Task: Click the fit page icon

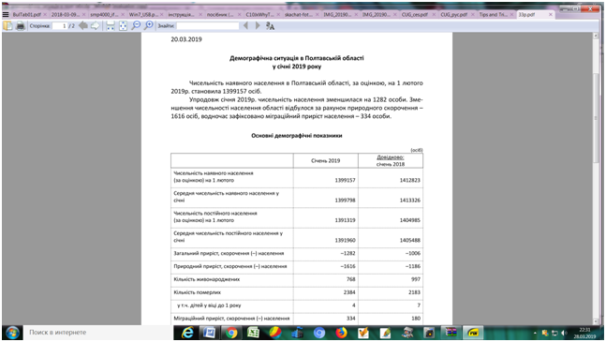Action: (x=123, y=26)
